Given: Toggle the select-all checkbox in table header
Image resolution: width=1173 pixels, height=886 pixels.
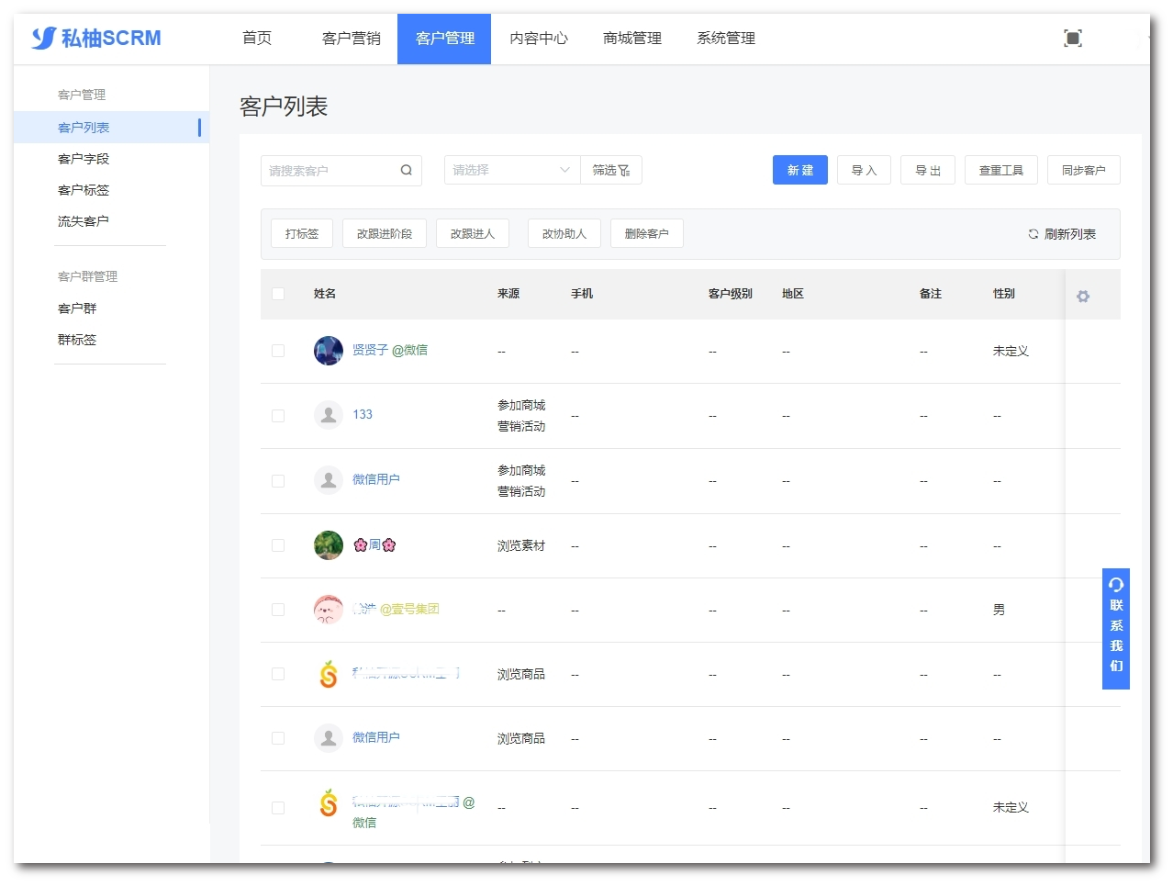Looking at the screenshot, I should pyautogui.click(x=278, y=294).
